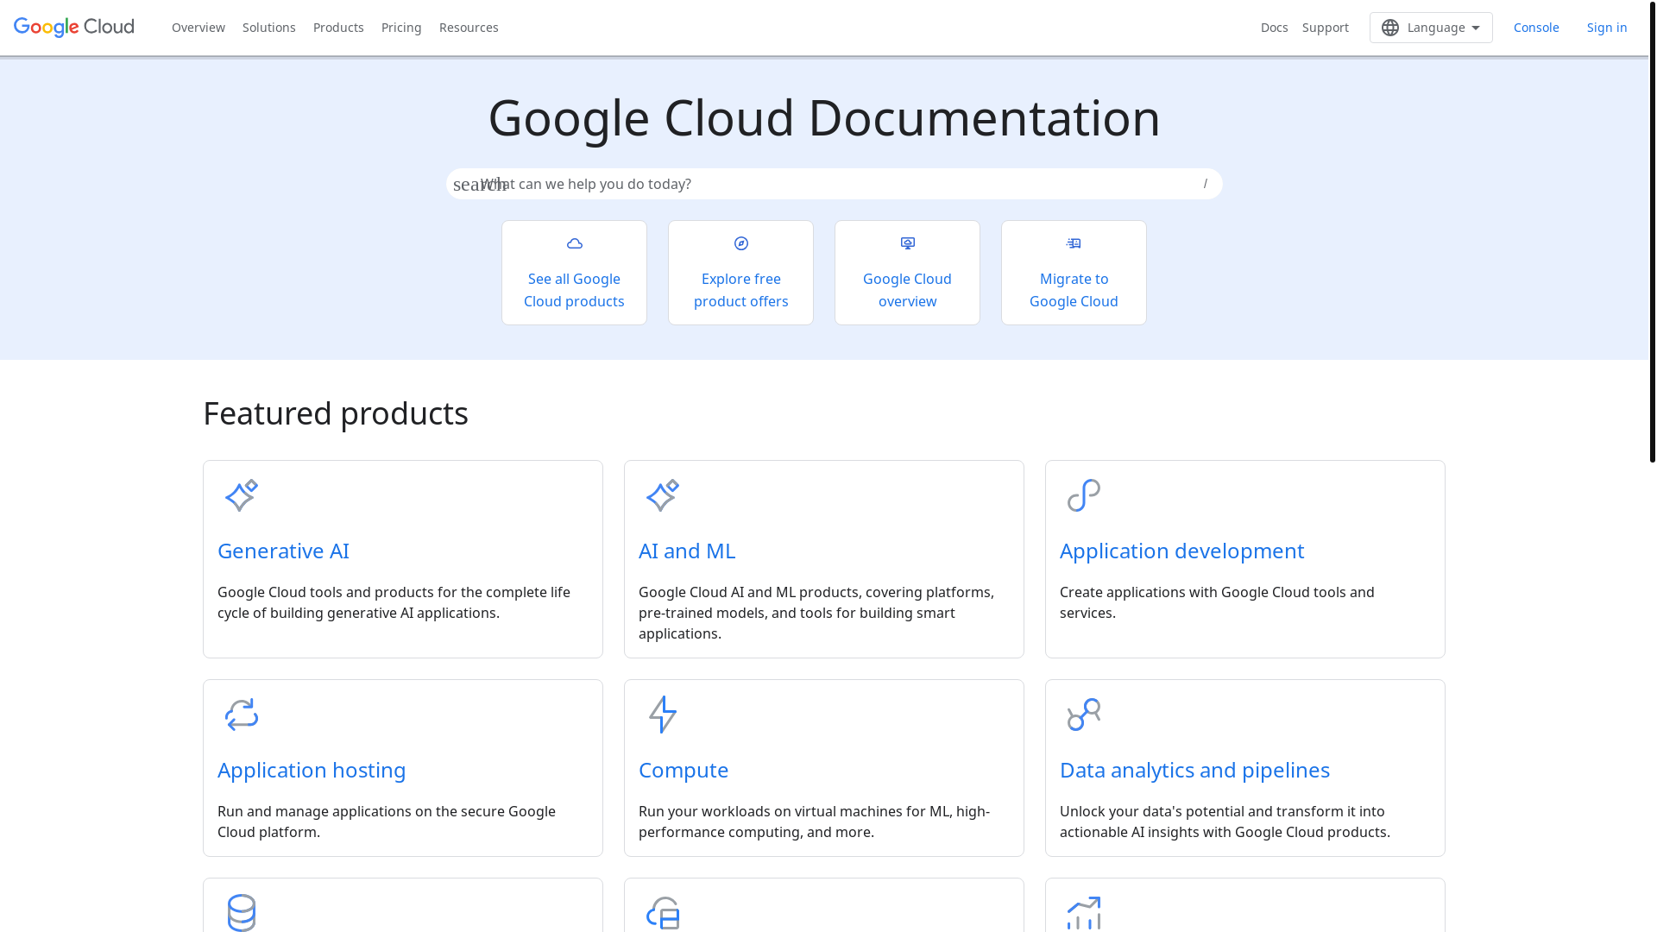Click Generative AI description about complete life cycle
The width and height of the screenshot is (1657, 932).
394,602
